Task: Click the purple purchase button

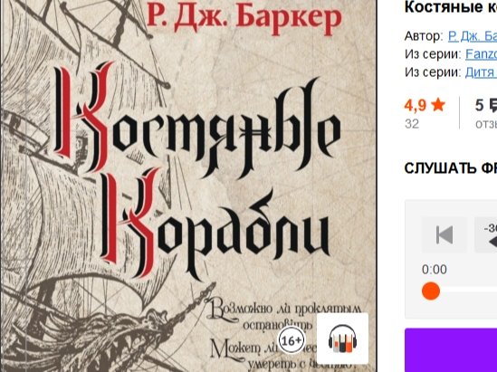Action: (451, 350)
